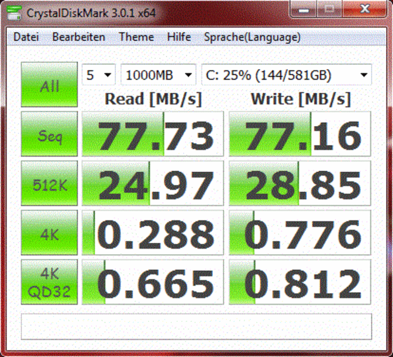The width and height of the screenshot is (393, 357).
Task: Click the empty comment field at bottom
Action: pyautogui.click(x=196, y=327)
